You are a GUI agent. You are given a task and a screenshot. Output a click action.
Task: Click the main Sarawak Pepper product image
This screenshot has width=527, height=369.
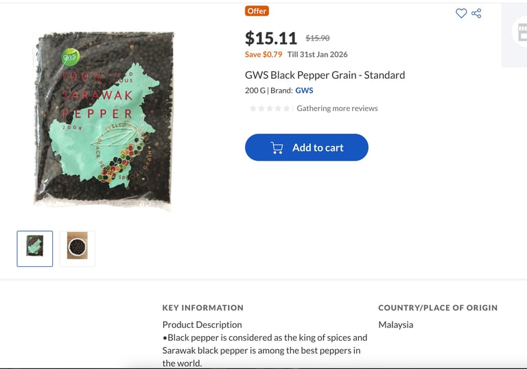pyautogui.click(x=104, y=119)
